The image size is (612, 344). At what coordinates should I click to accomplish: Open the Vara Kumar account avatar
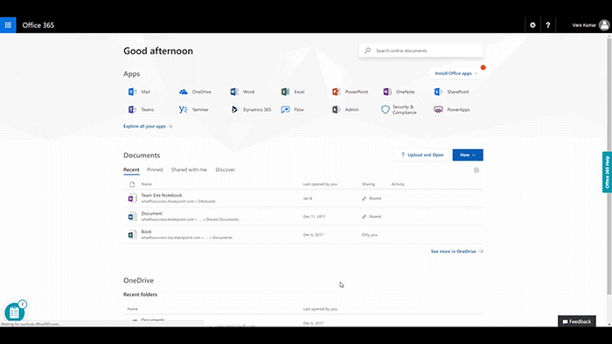point(604,25)
